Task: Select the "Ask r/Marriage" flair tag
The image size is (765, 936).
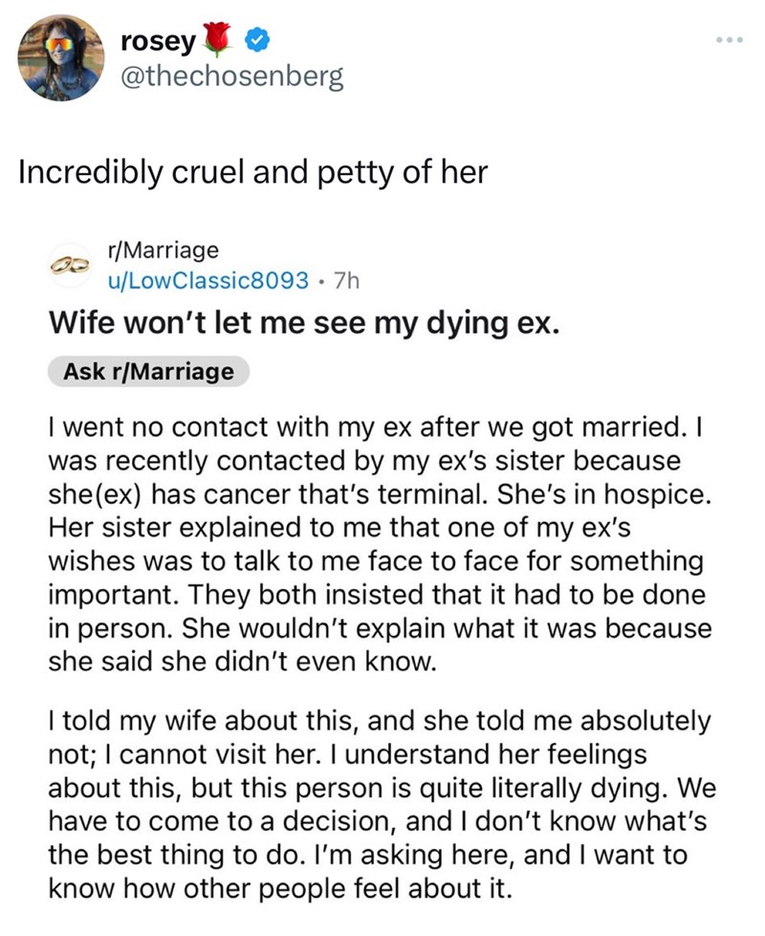Action: (148, 372)
